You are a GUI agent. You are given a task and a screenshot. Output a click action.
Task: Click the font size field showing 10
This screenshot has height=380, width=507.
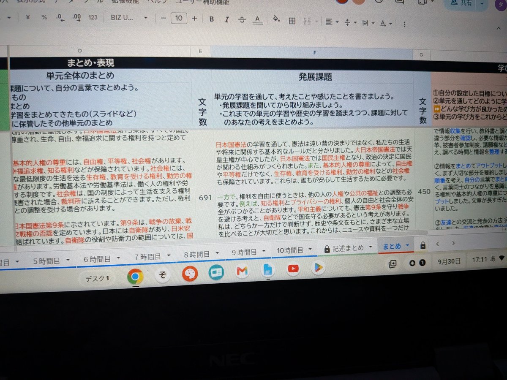[x=179, y=18]
